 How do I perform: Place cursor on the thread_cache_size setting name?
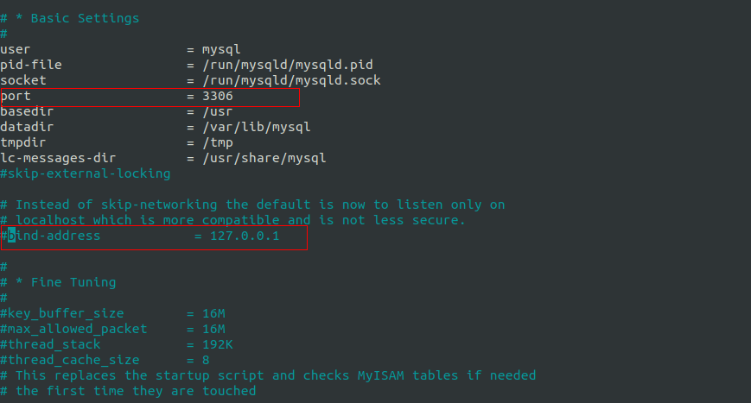coord(73,360)
